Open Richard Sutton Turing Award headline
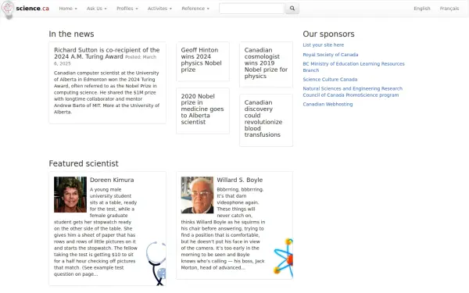 click(107, 53)
